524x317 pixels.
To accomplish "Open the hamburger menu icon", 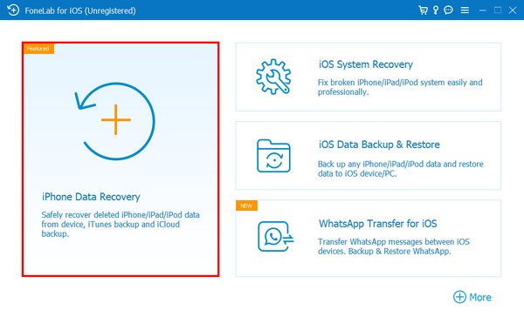I will pyautogui.click(x=465, y=10).
